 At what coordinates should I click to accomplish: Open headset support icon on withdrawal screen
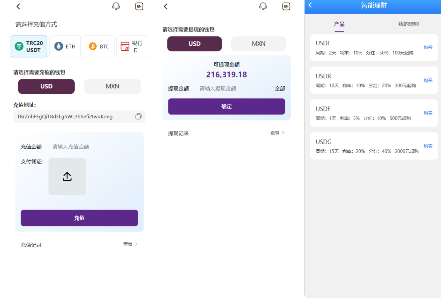click(x=263, y=6)
